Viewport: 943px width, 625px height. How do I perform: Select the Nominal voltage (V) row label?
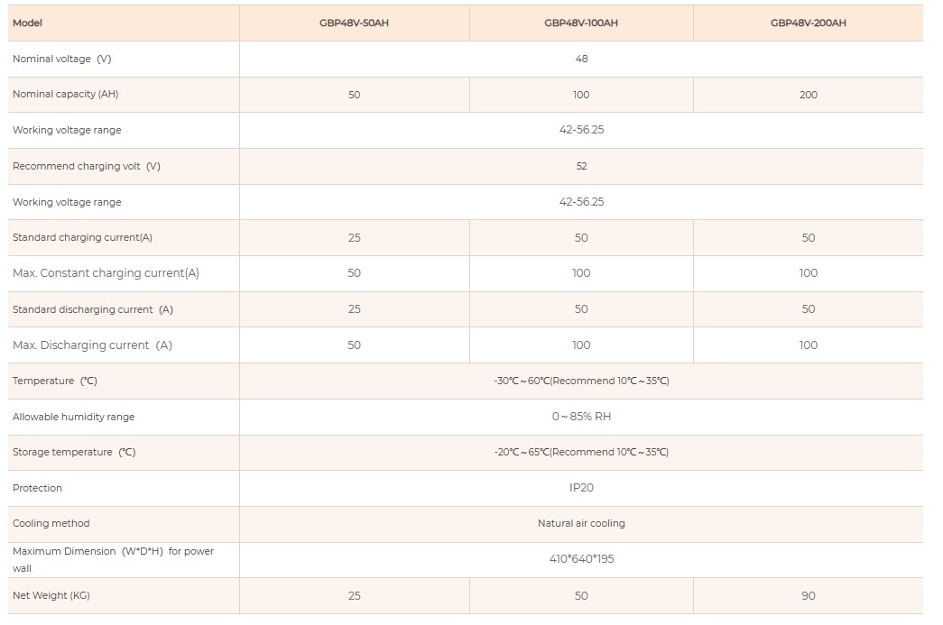tap(62, 59)
